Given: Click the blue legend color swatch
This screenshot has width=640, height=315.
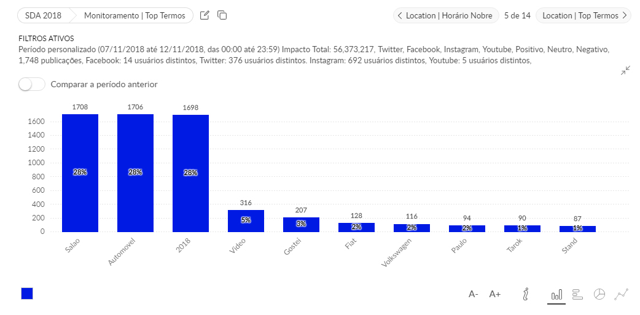Looking at the screenshot, I should 27,294.
